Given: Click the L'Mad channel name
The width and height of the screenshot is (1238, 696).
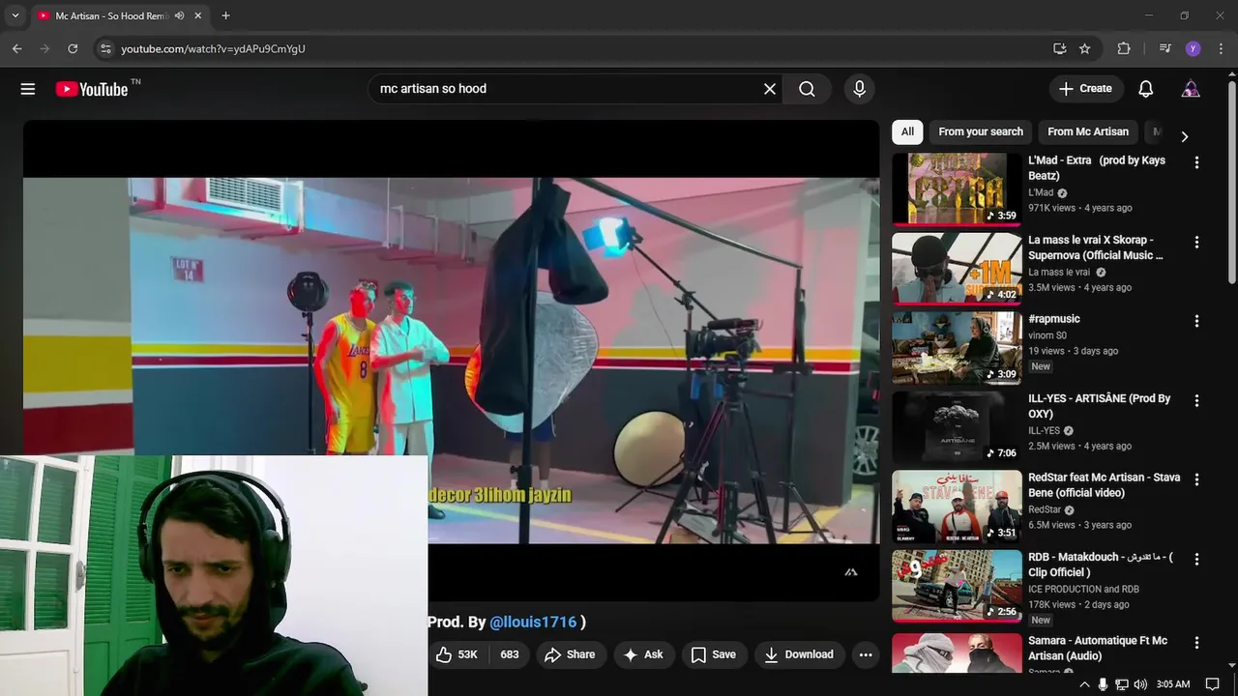Looking at the screenshot, I should click(1041, 192).
